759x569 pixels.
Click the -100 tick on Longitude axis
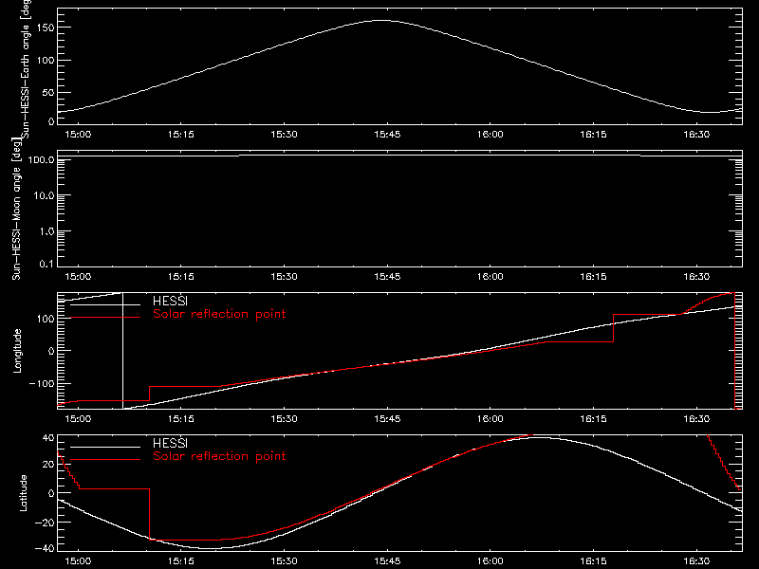[42, 383]
